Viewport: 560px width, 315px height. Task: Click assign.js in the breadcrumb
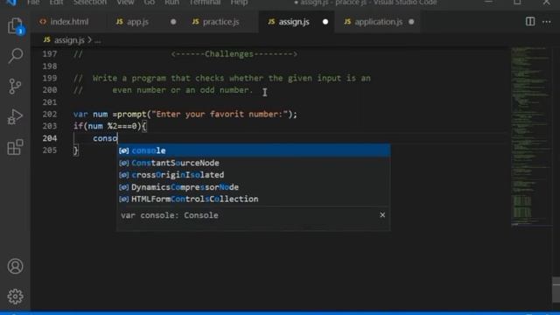69,40
